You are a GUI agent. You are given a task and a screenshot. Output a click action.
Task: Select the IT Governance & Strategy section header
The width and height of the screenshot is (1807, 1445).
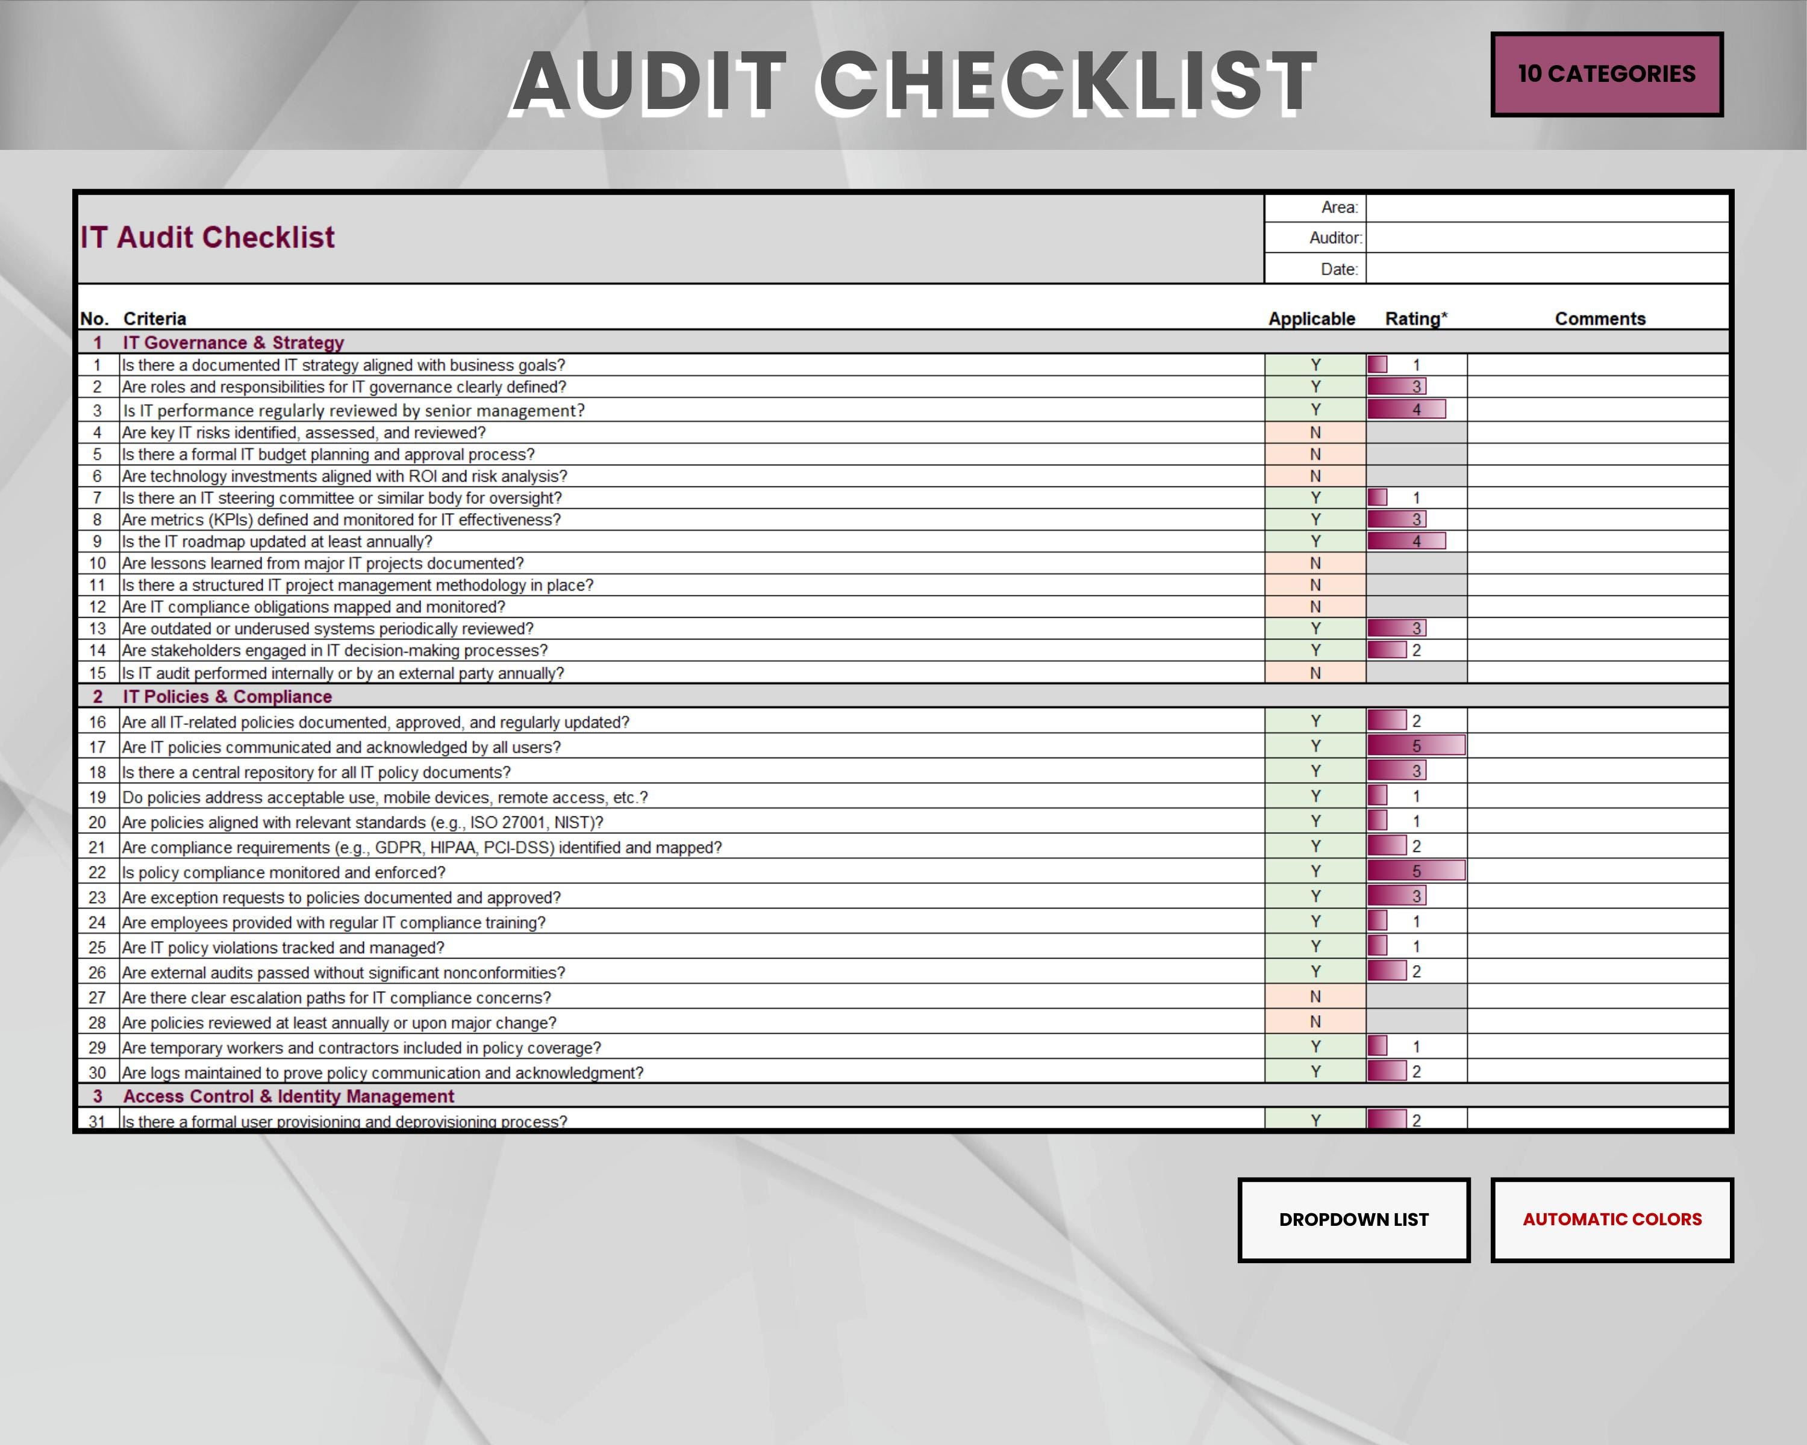click(x=233, y=343)
